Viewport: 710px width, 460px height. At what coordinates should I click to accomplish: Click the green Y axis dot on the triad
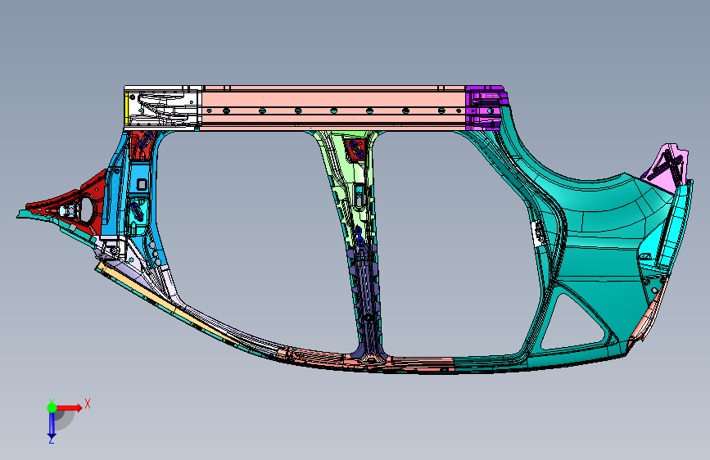(52, 408)
